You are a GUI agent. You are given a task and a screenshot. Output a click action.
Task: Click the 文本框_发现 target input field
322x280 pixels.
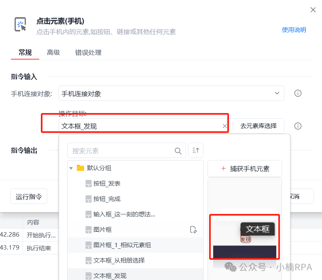[x=142, y=126]
